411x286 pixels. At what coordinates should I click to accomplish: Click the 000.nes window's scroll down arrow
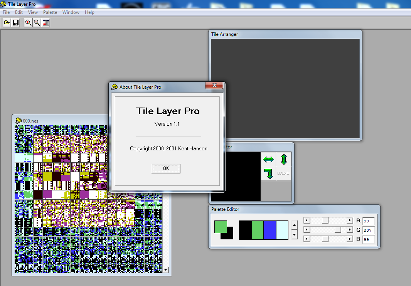click(166, 270)
